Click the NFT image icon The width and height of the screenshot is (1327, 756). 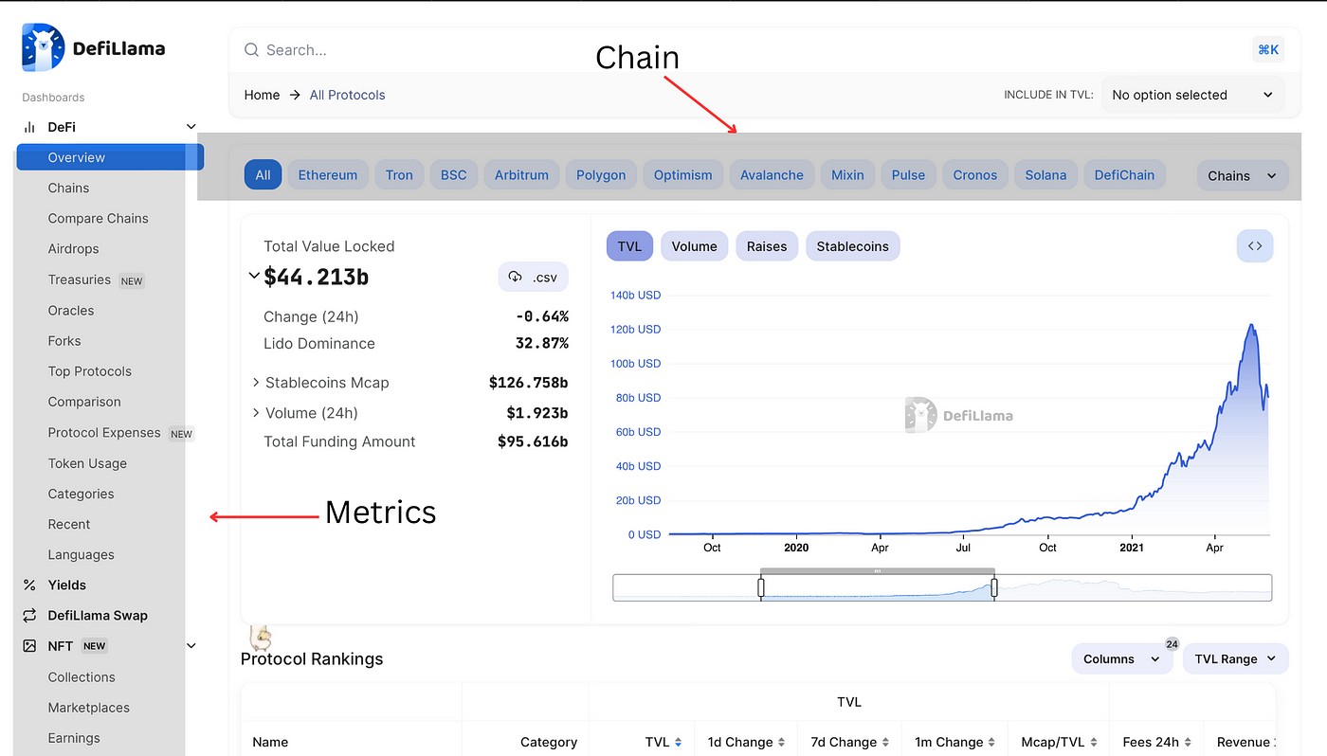click(29, 646)
